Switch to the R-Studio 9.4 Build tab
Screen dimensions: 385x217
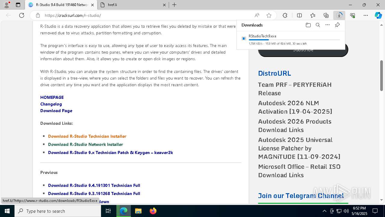(x=61, y=5)
